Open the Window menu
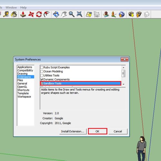This screenshot has width=161, height=161. click(x=11, y=7)
